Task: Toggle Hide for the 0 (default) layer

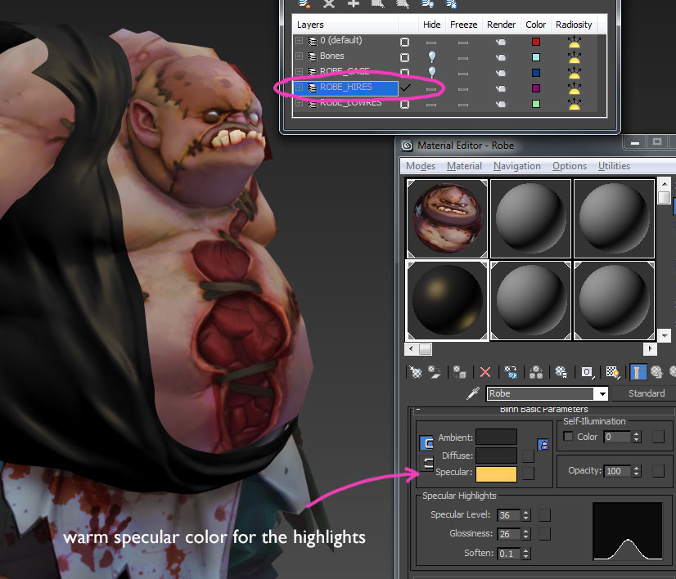Action: point(431,43)
